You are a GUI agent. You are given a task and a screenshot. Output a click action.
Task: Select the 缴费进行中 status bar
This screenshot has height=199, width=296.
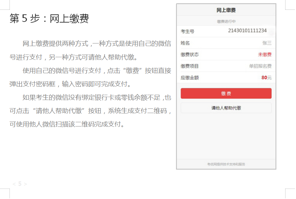coord(226,22)
